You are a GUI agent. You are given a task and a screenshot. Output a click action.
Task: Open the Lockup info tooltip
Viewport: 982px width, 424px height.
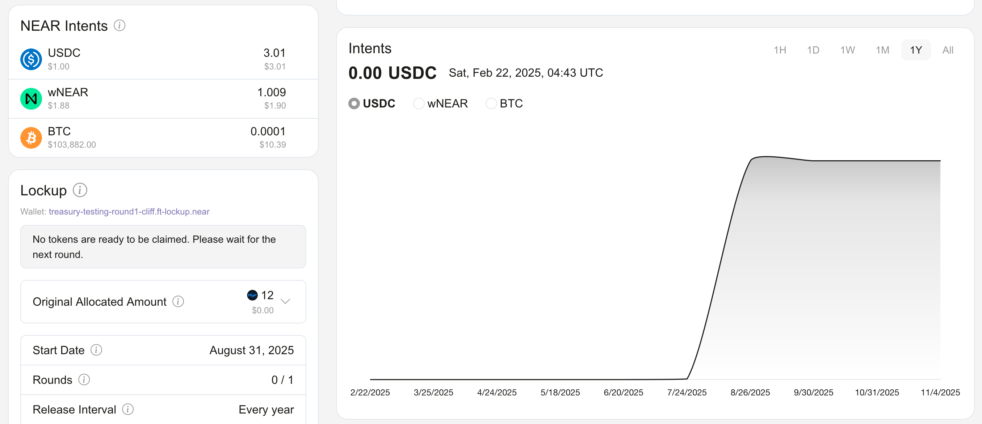[80, 190]
